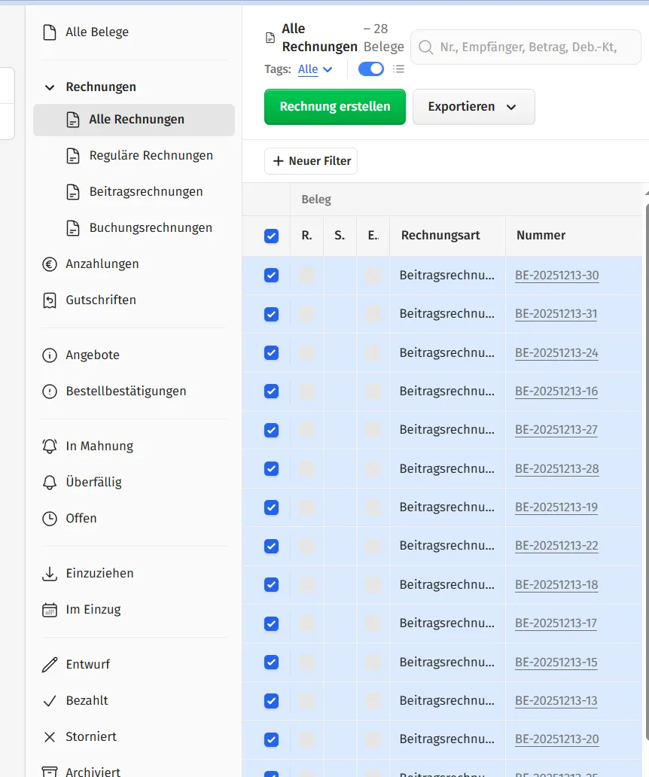Viewport: 649px width, 777px height.
Task: Click the Im Einzug calendar icon
Action: coord(50,610)
